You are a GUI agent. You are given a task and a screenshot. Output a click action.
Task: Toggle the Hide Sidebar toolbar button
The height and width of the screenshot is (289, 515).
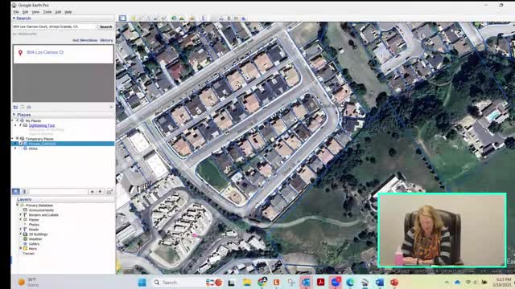click(122, 18)
